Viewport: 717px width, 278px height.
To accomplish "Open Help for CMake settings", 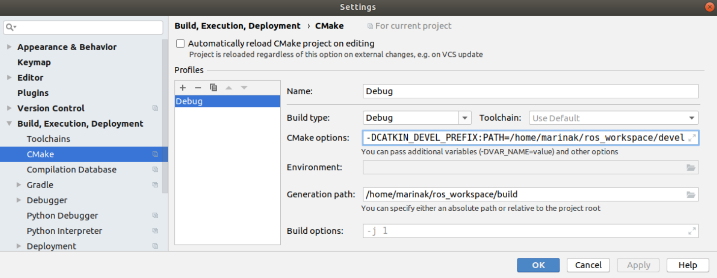I will tap(687, 265).
